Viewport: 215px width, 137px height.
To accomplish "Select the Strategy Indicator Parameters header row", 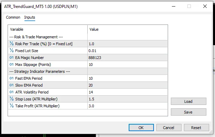I will pyautogui.click(x=88, y=71).
